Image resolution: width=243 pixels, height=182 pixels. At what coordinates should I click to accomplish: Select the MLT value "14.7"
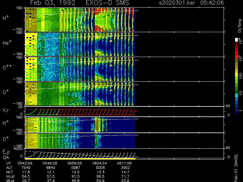pos(125,172)
